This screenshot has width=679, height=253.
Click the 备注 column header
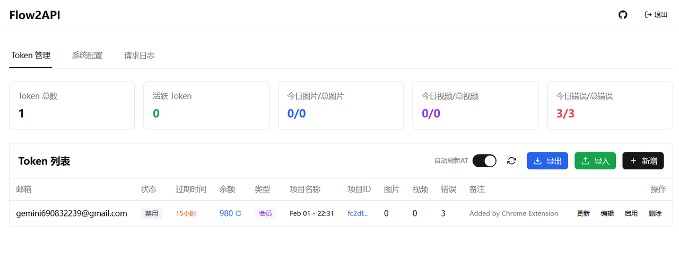(x=477, y=189)
